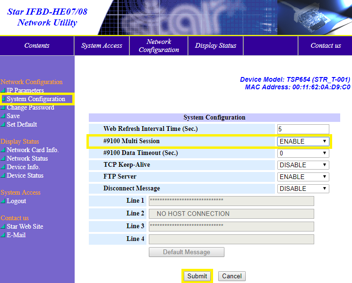Click the Display Status sidebar heading

point(20,141)
